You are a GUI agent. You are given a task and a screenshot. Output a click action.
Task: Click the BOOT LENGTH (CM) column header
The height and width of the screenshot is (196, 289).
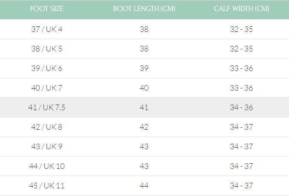click(x=144, y=9)
